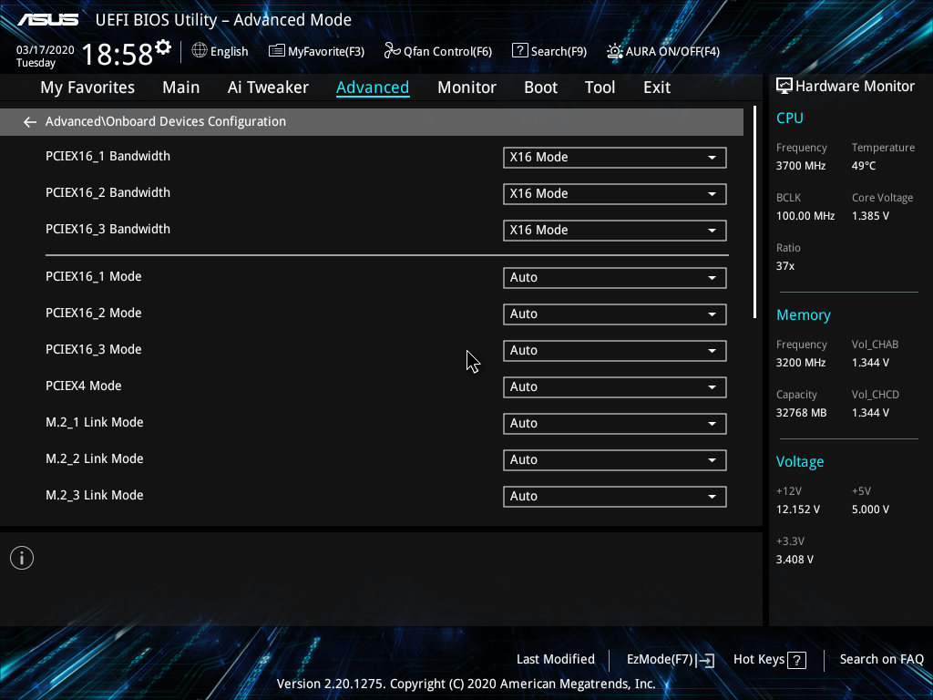Click the Memory Frequency value 3200 MHz

point(800,363)
